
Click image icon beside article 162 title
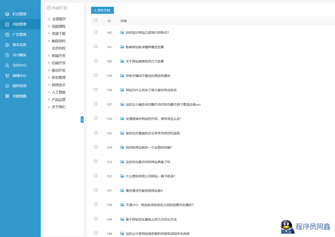(x=122, y=32)
